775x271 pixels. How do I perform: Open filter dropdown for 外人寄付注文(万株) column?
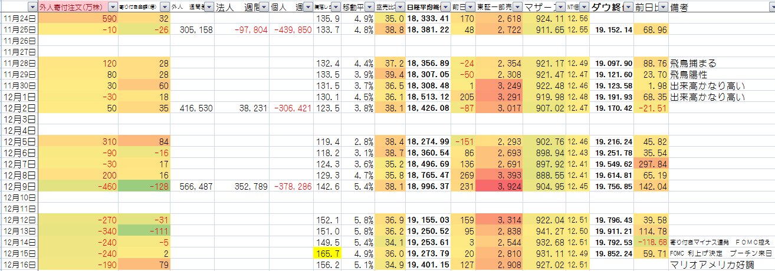point(113,7)
